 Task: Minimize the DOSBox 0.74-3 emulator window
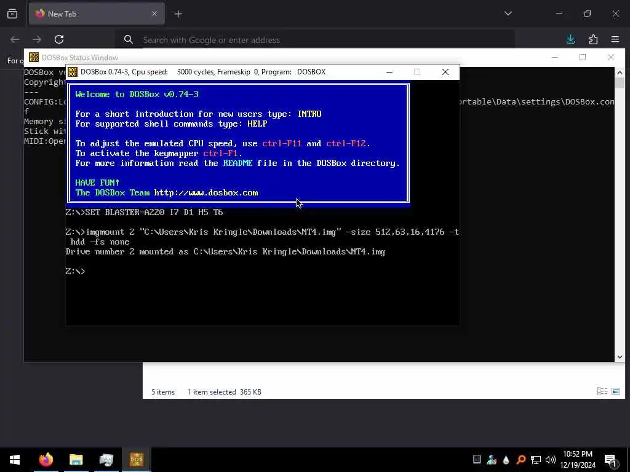point(389,72)
